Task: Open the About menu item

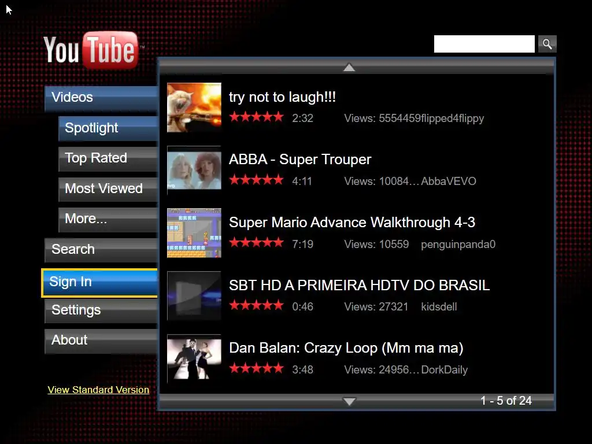Action: pyautogui.click(x=101, y=340)
